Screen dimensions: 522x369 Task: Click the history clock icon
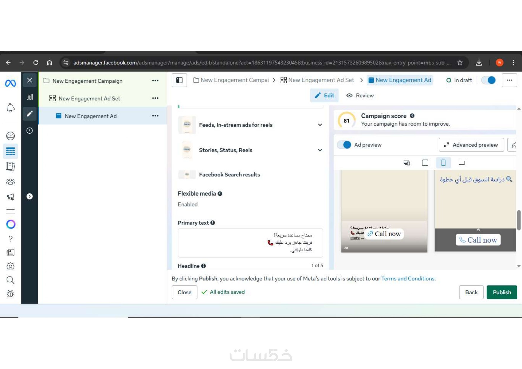coord(30,130)
